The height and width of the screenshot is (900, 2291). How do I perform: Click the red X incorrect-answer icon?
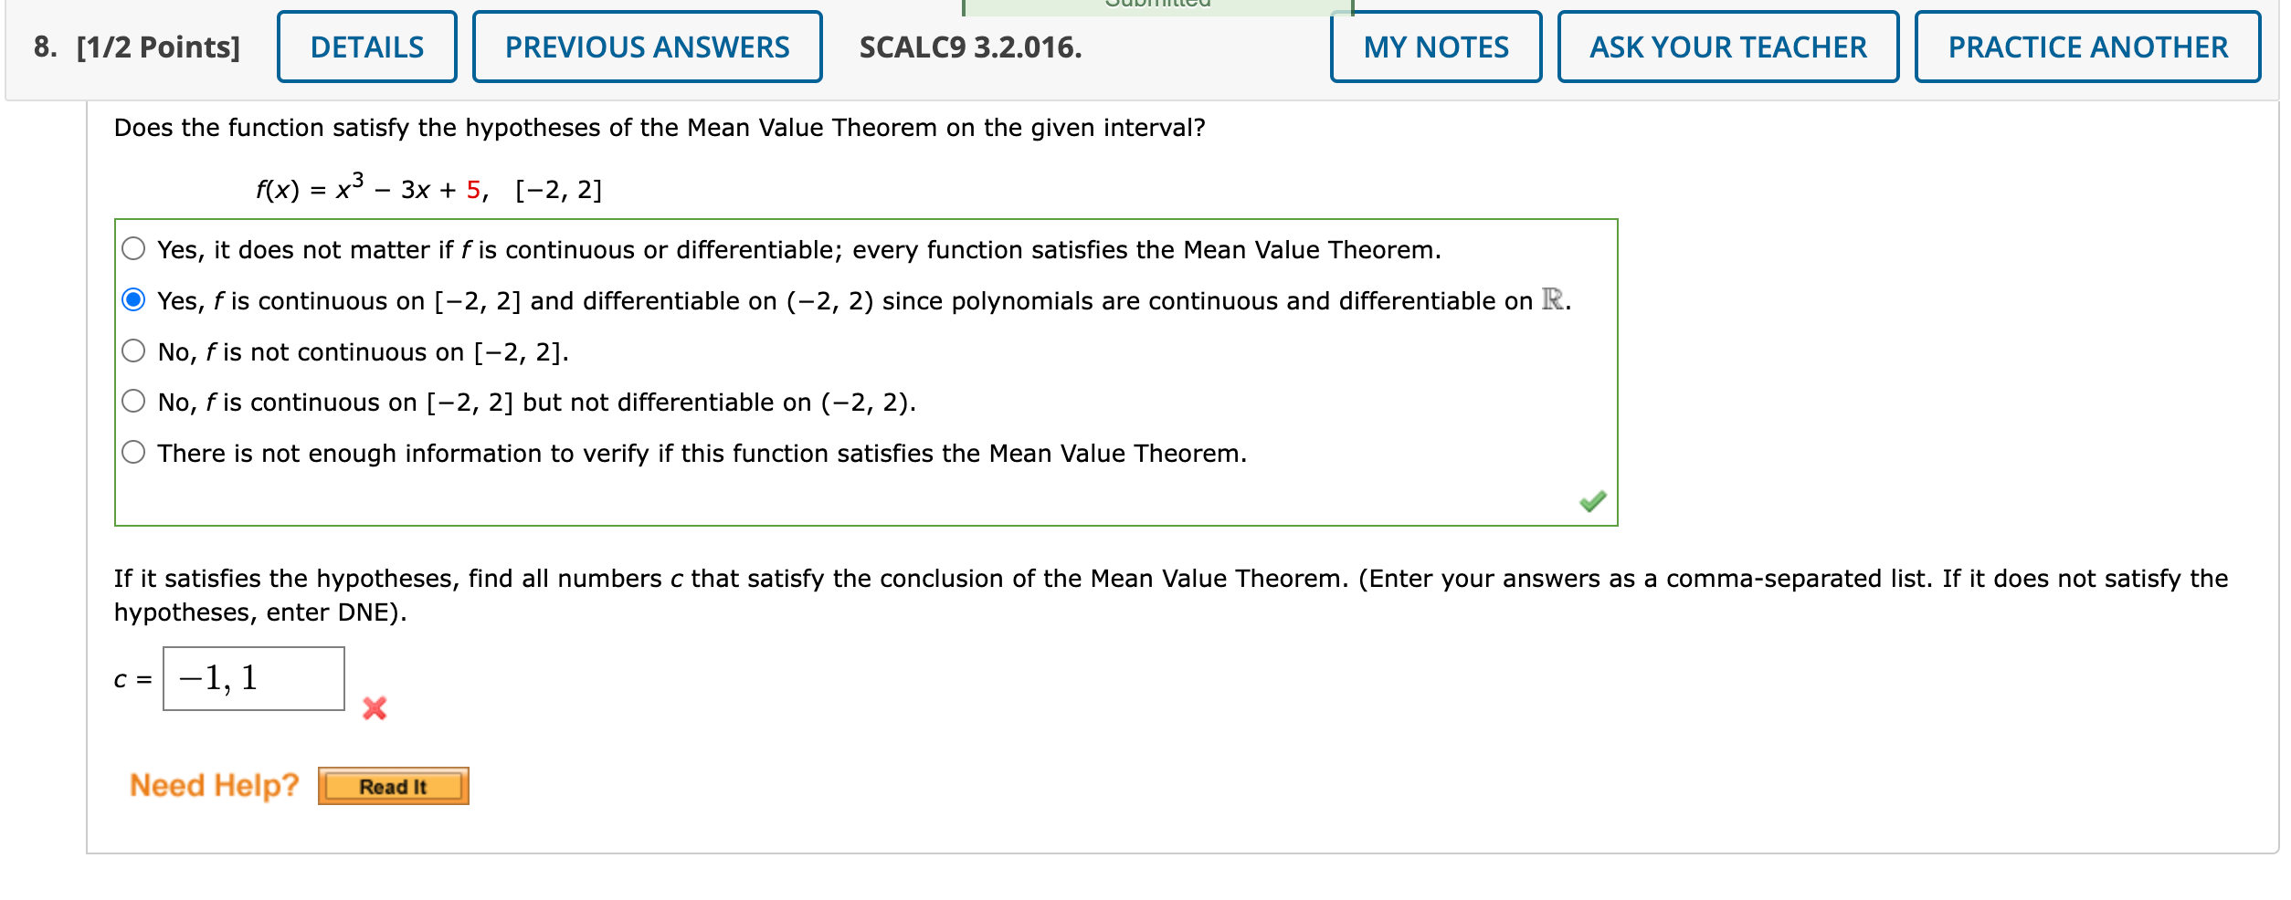375,710
